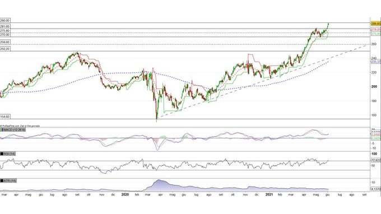Click the 2020 year label on time axis
This screenshot has width=381, height=214.
click(125, 194)
